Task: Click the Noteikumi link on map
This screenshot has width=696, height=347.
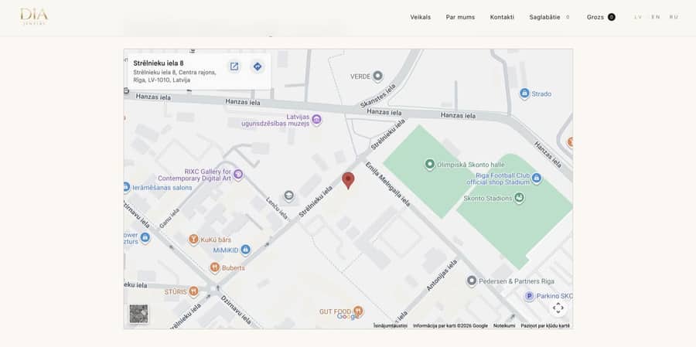Action: (x=504, y=325)
